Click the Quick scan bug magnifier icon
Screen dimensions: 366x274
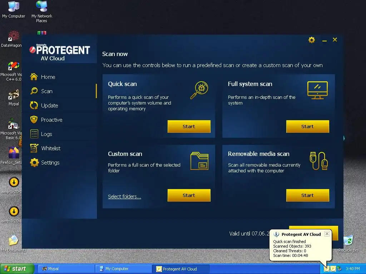click(199, 90)
